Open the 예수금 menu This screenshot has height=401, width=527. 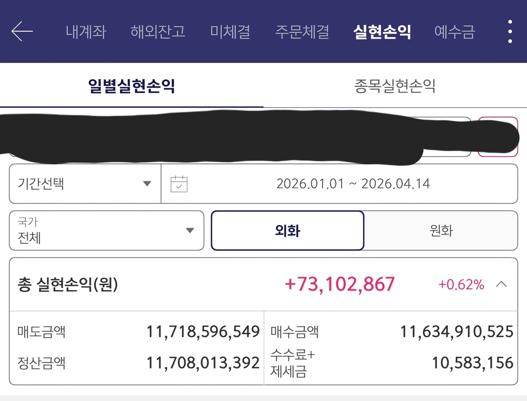click(455, 32)
